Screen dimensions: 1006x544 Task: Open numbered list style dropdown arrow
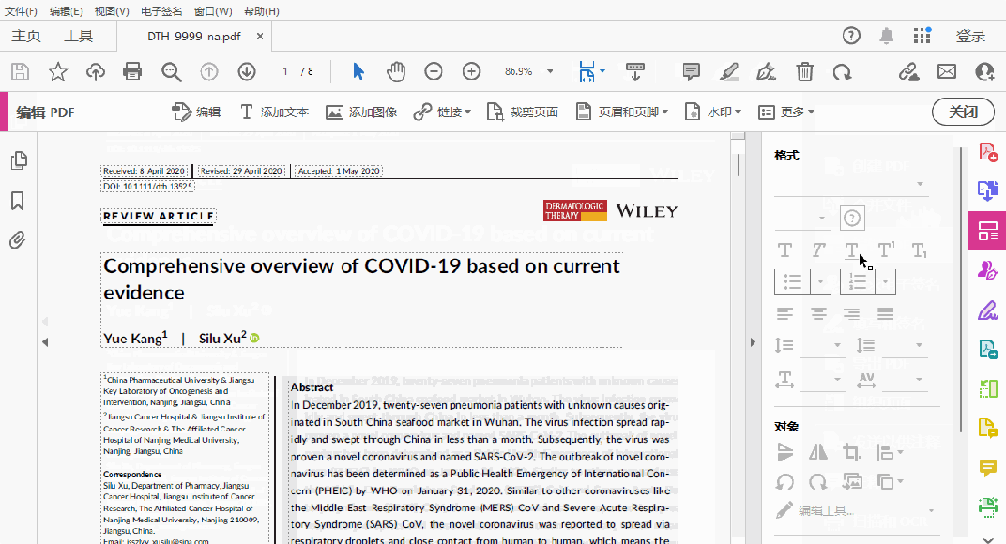(885, 281)
